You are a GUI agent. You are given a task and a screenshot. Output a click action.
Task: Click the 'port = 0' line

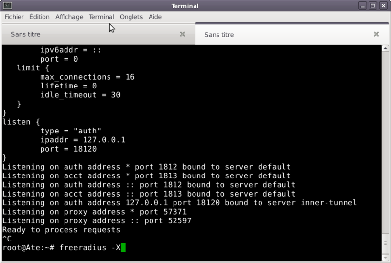pos(59,59)
